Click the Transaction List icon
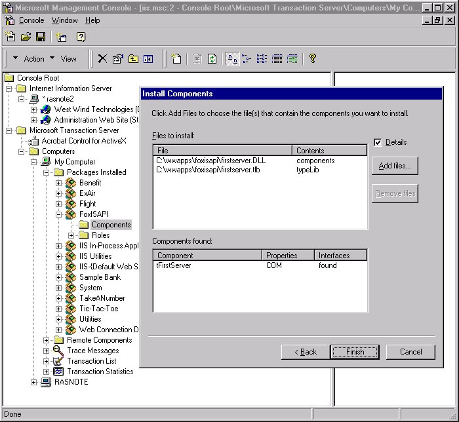 click(x=58, y=361)
